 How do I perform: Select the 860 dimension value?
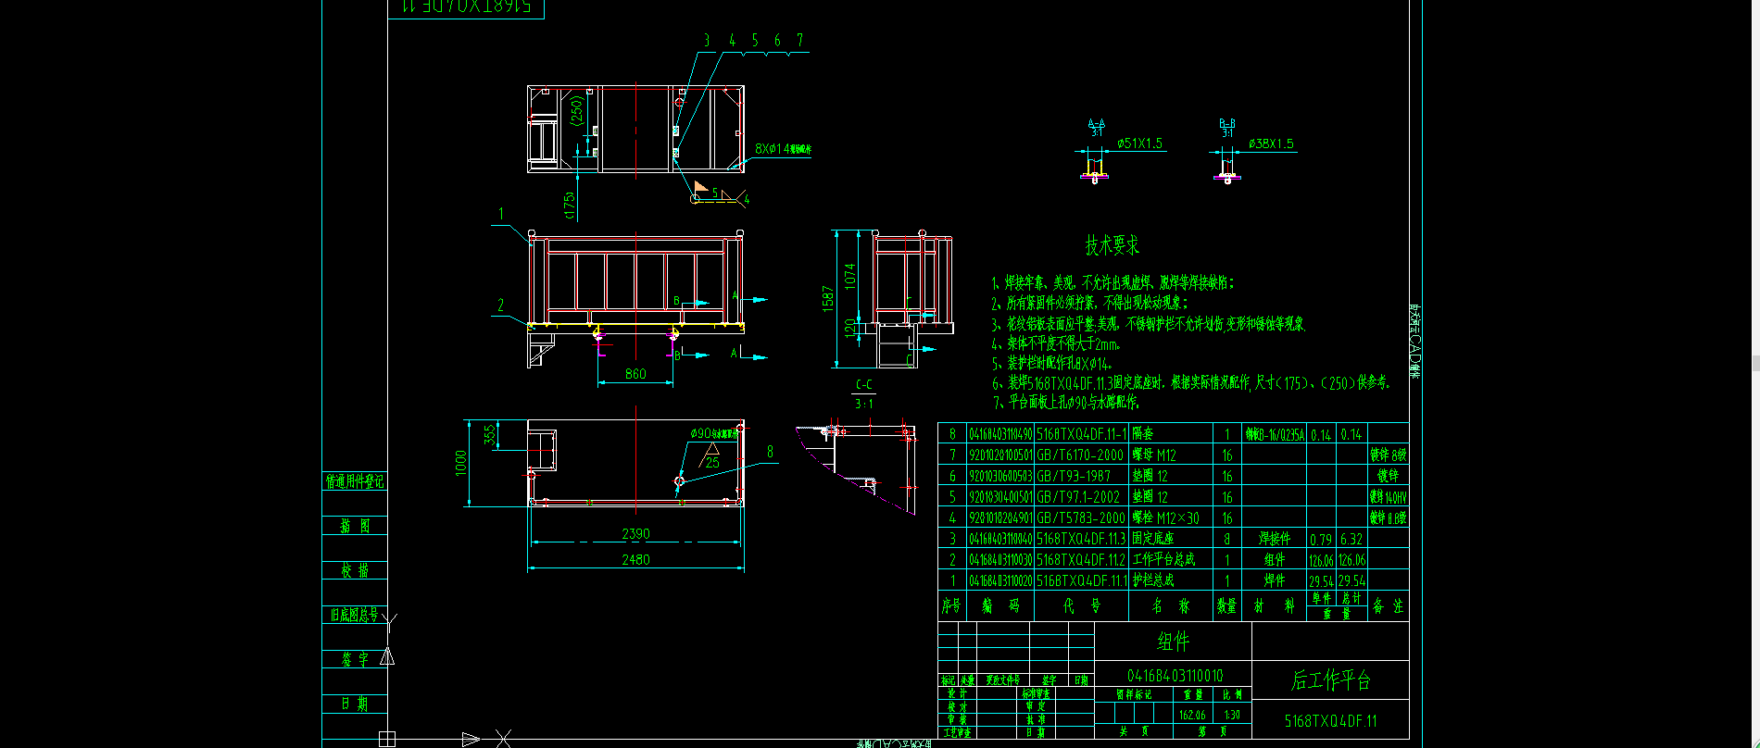click(635, 374)
